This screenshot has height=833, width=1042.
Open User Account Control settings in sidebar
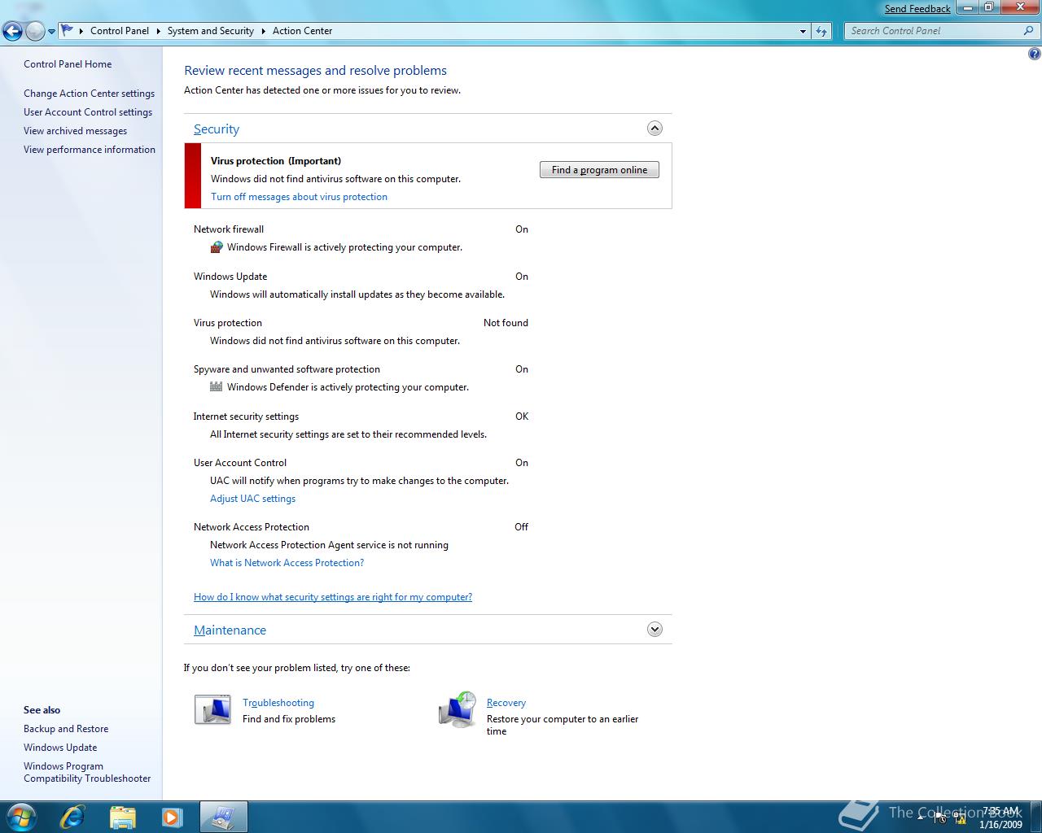pyautogui.click(x=88, y=112)
